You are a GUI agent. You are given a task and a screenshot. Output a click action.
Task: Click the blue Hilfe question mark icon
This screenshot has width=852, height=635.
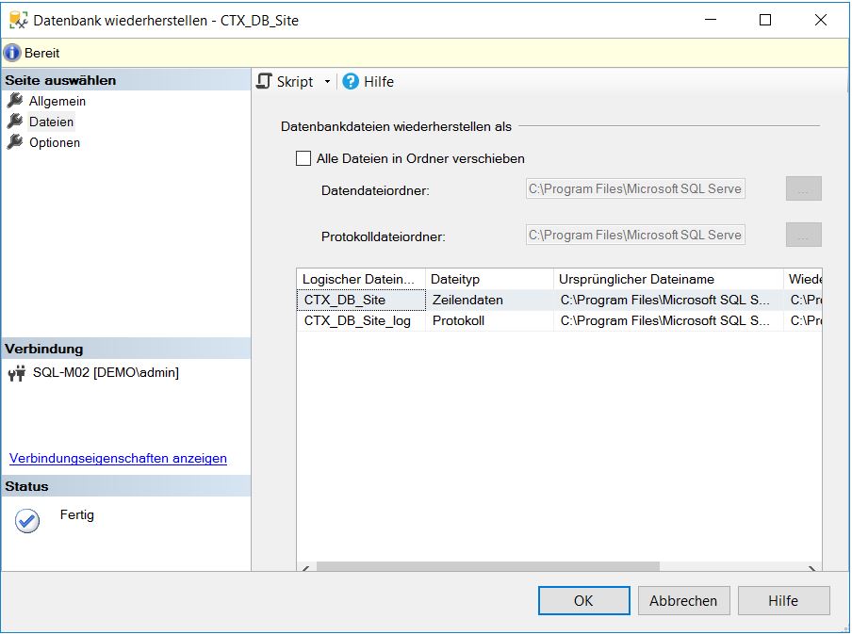(350, 81)
